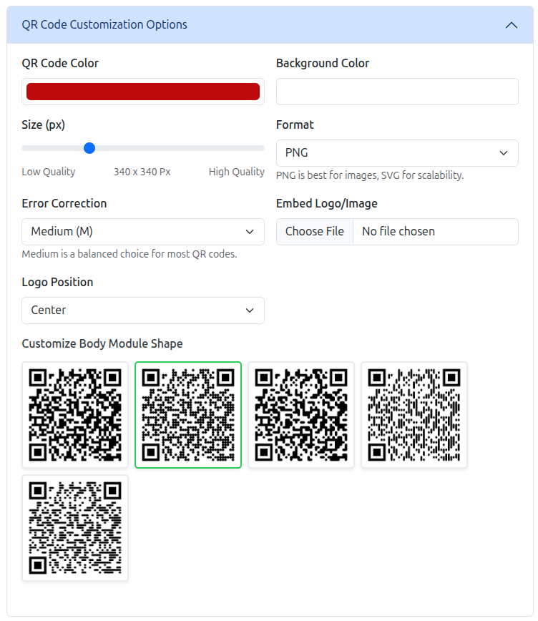Click Choose File to embed a logo

(x=315, y=232)
